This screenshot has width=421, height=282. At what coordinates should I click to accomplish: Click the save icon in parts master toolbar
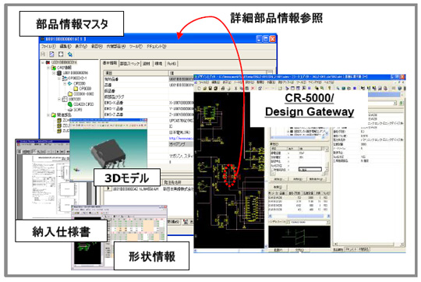pos(43,55)
